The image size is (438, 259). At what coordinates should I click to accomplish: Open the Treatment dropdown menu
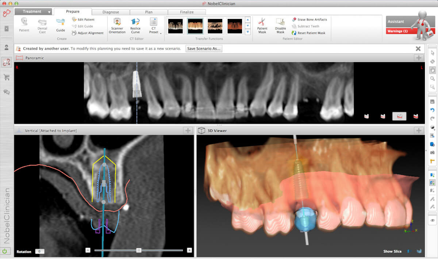pyautogui.click(x=34, y=12)
